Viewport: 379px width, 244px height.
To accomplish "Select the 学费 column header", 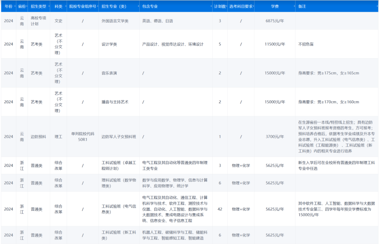I will [275, 6].
